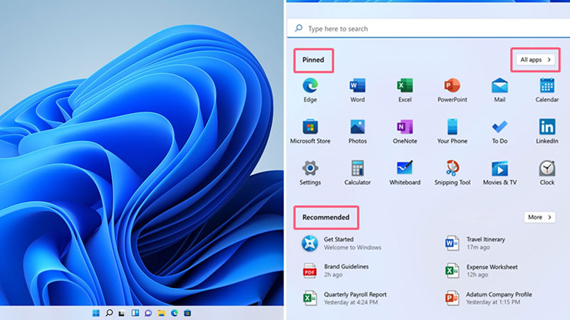The height and width of the screenshot is (320, 570).
Task: Open Edge from the pinned apps
Action: point(310,90)
